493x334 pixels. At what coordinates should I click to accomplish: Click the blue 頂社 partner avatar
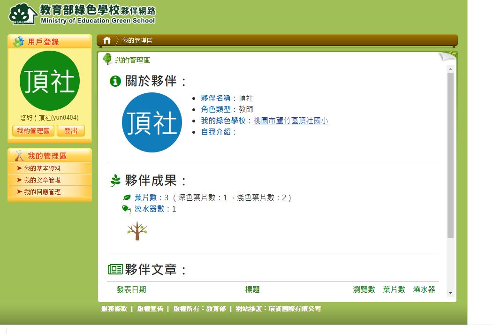(152, 122)
